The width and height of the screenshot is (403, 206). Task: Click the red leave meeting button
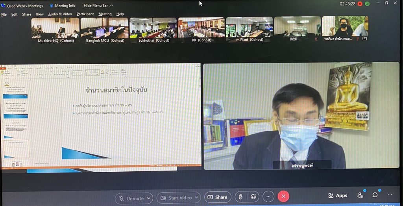[x=283, y=197]
